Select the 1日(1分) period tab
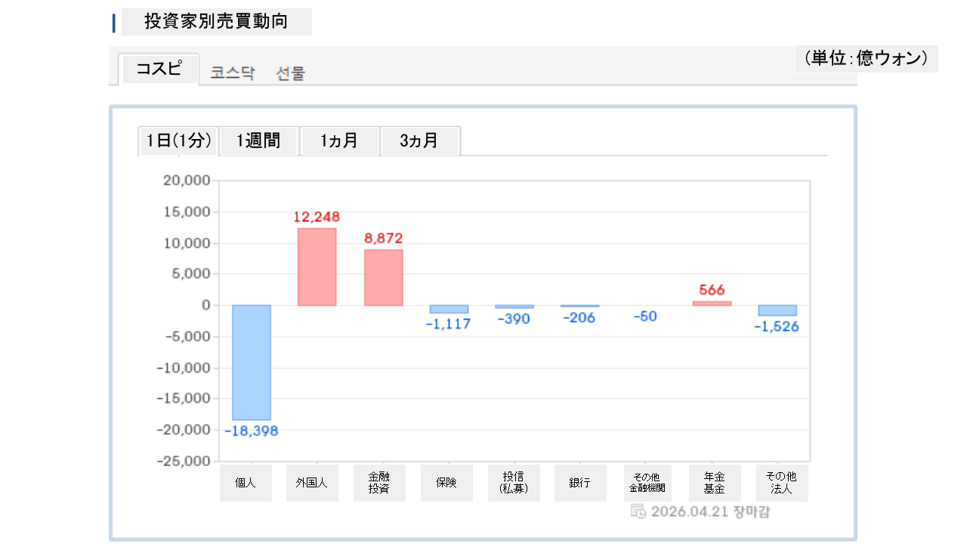Viewport: 967px width, 544px height. (x=178, y=141)
